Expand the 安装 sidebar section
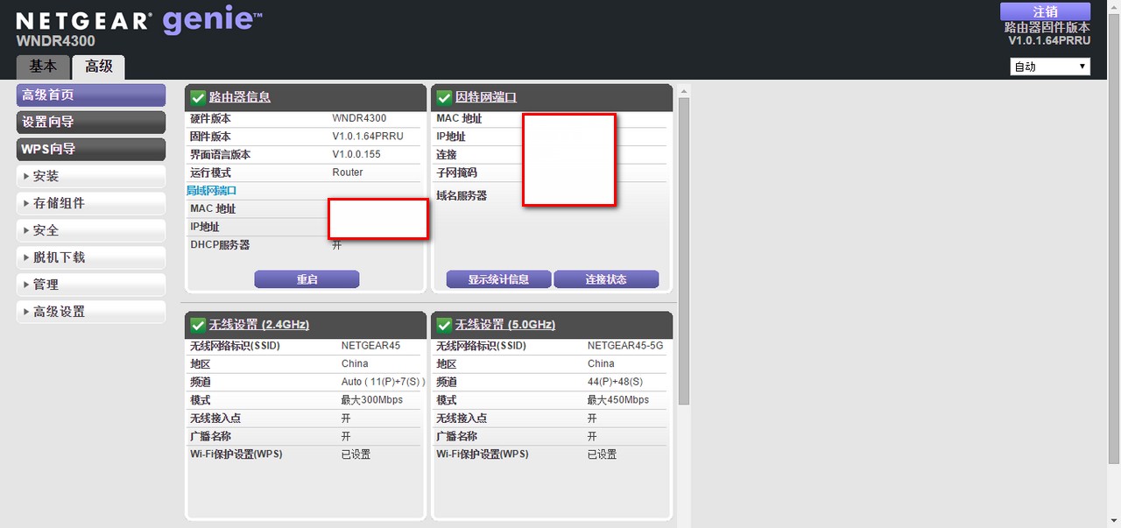The image size is (1121, 528). (91, 177)
